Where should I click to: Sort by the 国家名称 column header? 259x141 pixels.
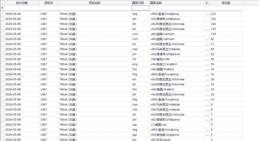coord(177,3)
